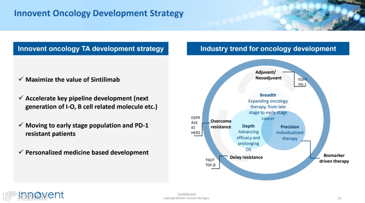Click the line 'generation of I-O, B cell related molecule etc.)'
This screenshot has width=365, height=203.
[x=91, y=107]
